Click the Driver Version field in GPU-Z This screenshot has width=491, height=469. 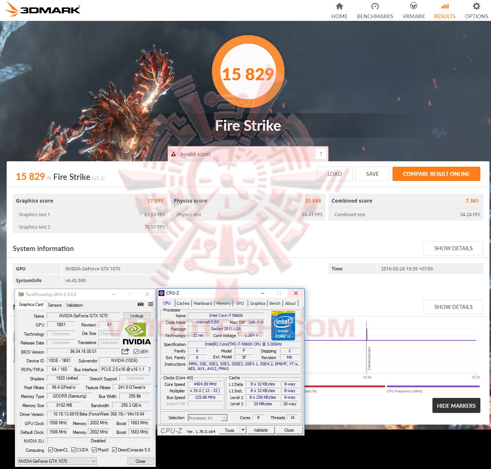(99, 414)
